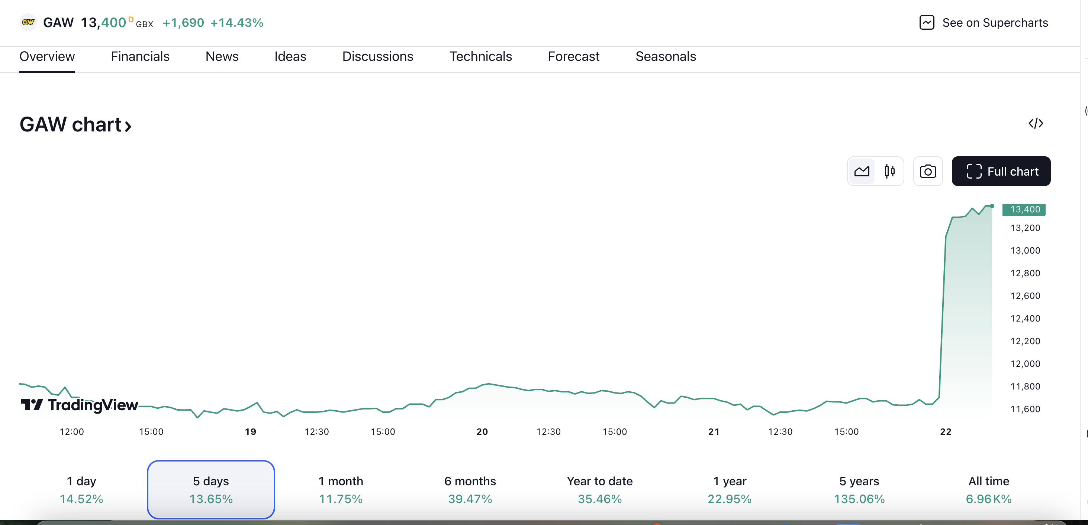Viewport: 1088px width, 525px height.
Task: Click See on Supercharts link
Action: point(995,23)
